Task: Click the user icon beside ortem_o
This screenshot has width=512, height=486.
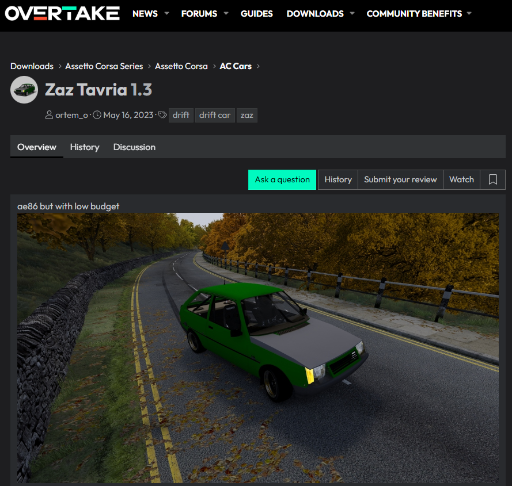Action: (49, 115)
